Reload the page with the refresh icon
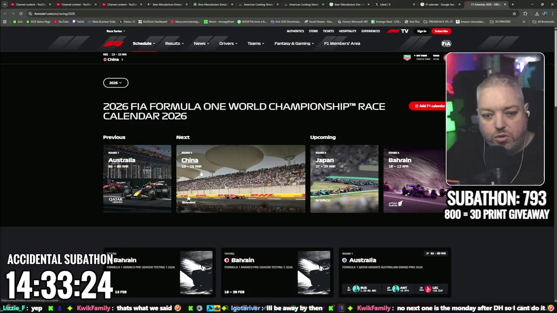The image size is (557, 313). pyautogui.click(x=20, y=13)
